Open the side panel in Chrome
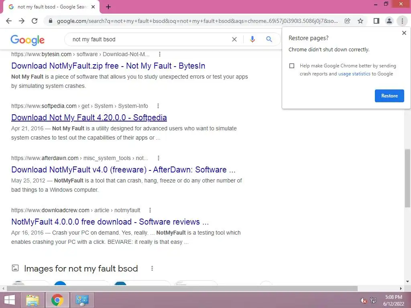The height and width of the screenshot is (308, 411). [376, 21]
